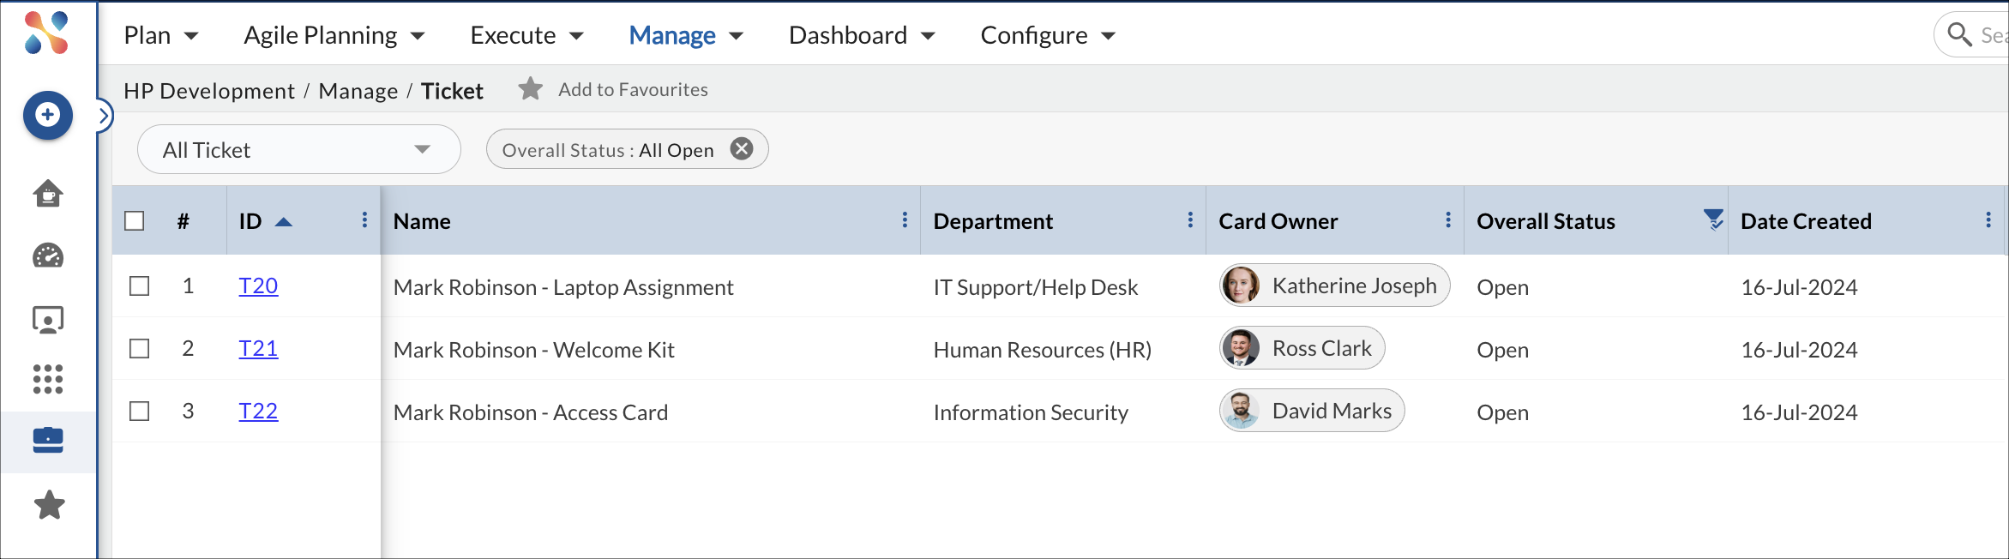Open the Configure menu
2009x559 pixels.
click(x=1047, y=35)
